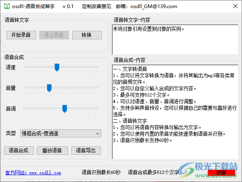Image resolution: width=242 pixels, height=182 pixels.
Task: Click inside the 语音转文字-内容 text box
Action: (175, 40)
